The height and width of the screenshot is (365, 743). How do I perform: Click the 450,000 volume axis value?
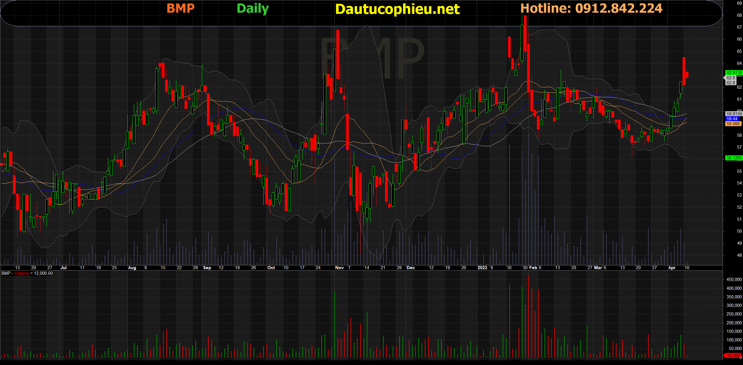(x=734, y=279)
